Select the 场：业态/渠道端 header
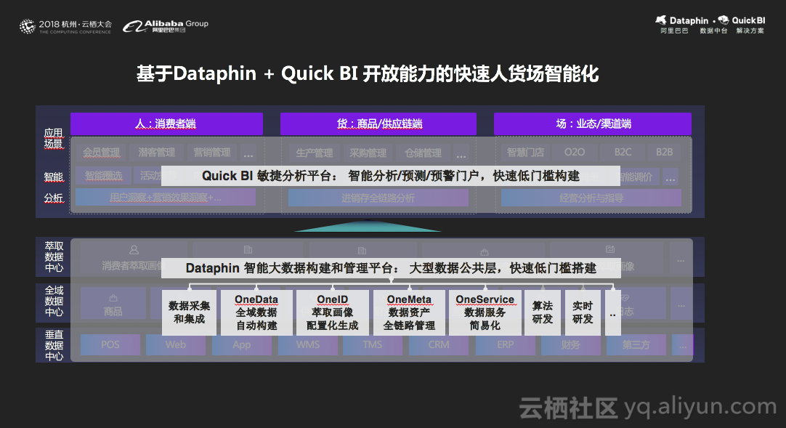The height and width of the screenshot is (428, 786). (x=593, y=124)
